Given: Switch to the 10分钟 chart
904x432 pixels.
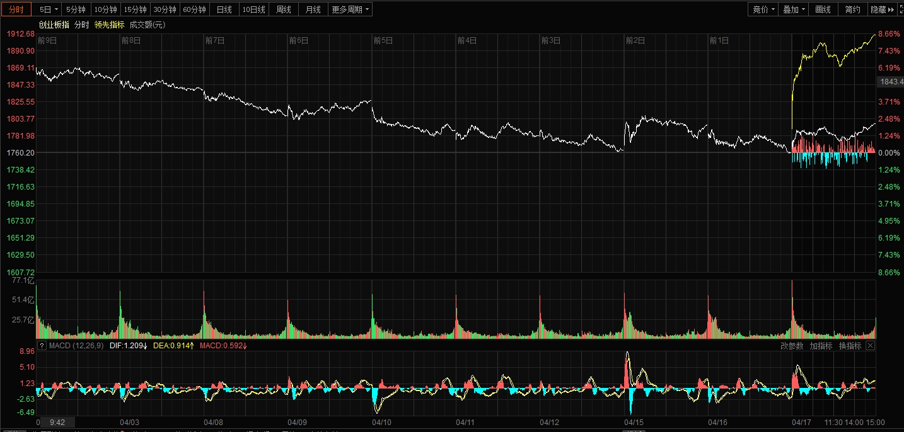Looking at the screenshot, I should (105, 9).
